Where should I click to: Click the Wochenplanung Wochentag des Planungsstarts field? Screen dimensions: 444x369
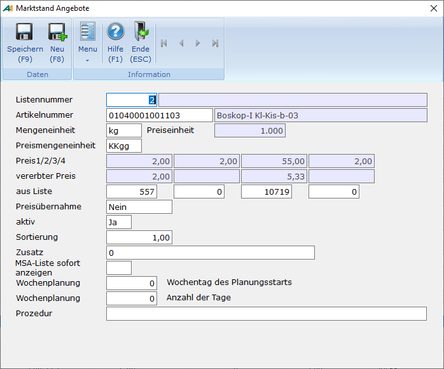click(132, 284)
